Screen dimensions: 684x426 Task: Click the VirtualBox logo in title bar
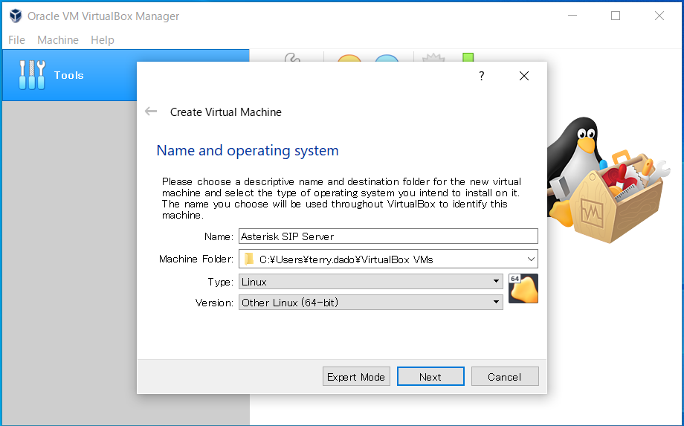click(x=16, y=16)
